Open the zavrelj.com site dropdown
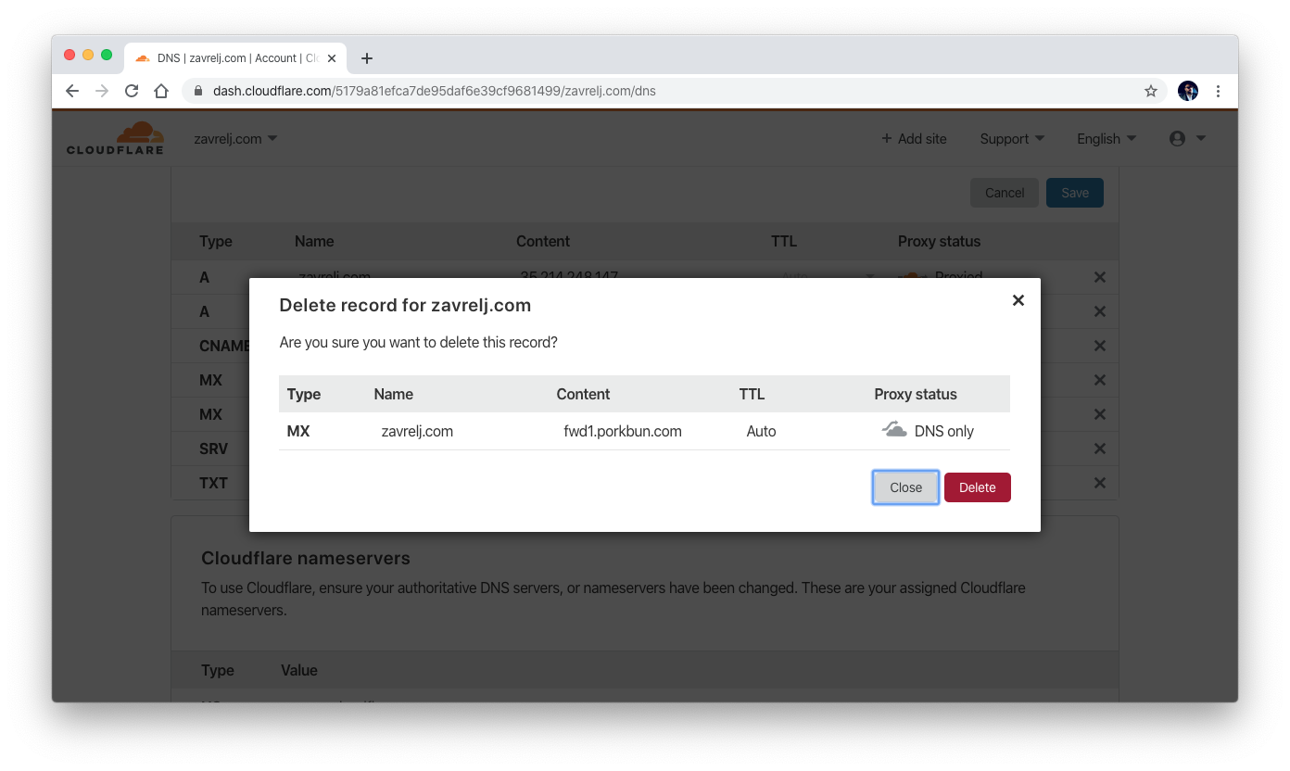Image resolution: width=1290 pixels, height=771 pixels. (x=235, y=139)
